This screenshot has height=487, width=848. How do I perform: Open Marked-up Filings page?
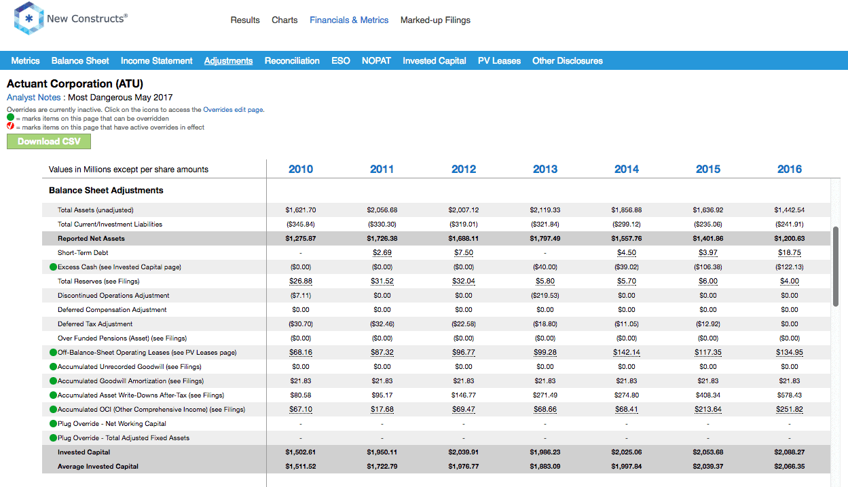point(435,20)
